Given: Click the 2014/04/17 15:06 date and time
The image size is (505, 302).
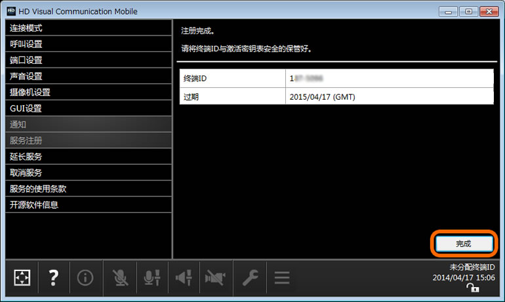Looking at the screenshot, I should 464,278.
